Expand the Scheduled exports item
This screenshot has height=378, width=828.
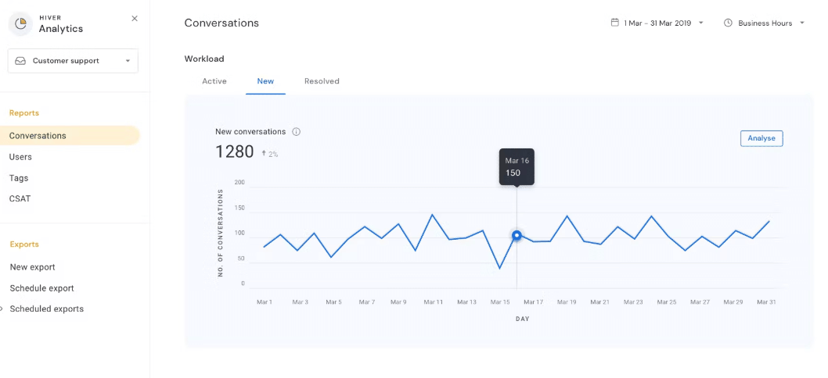coord(46,309)
